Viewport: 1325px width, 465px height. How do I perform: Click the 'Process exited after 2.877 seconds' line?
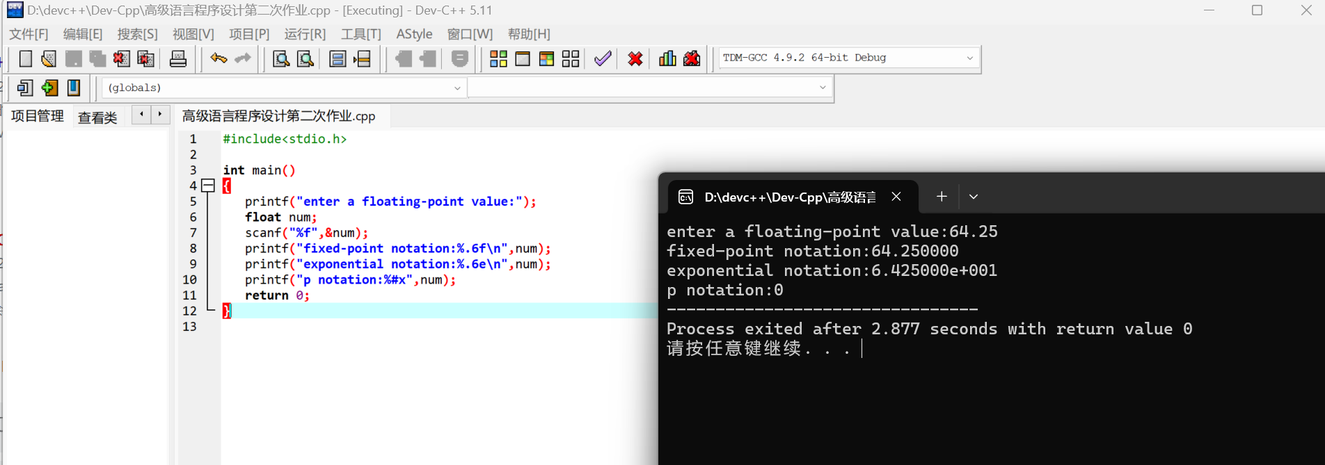click(929, 329)
